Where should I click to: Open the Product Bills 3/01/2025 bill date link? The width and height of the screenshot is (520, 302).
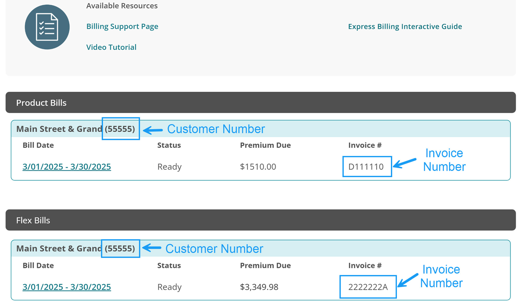coord(67,167)
